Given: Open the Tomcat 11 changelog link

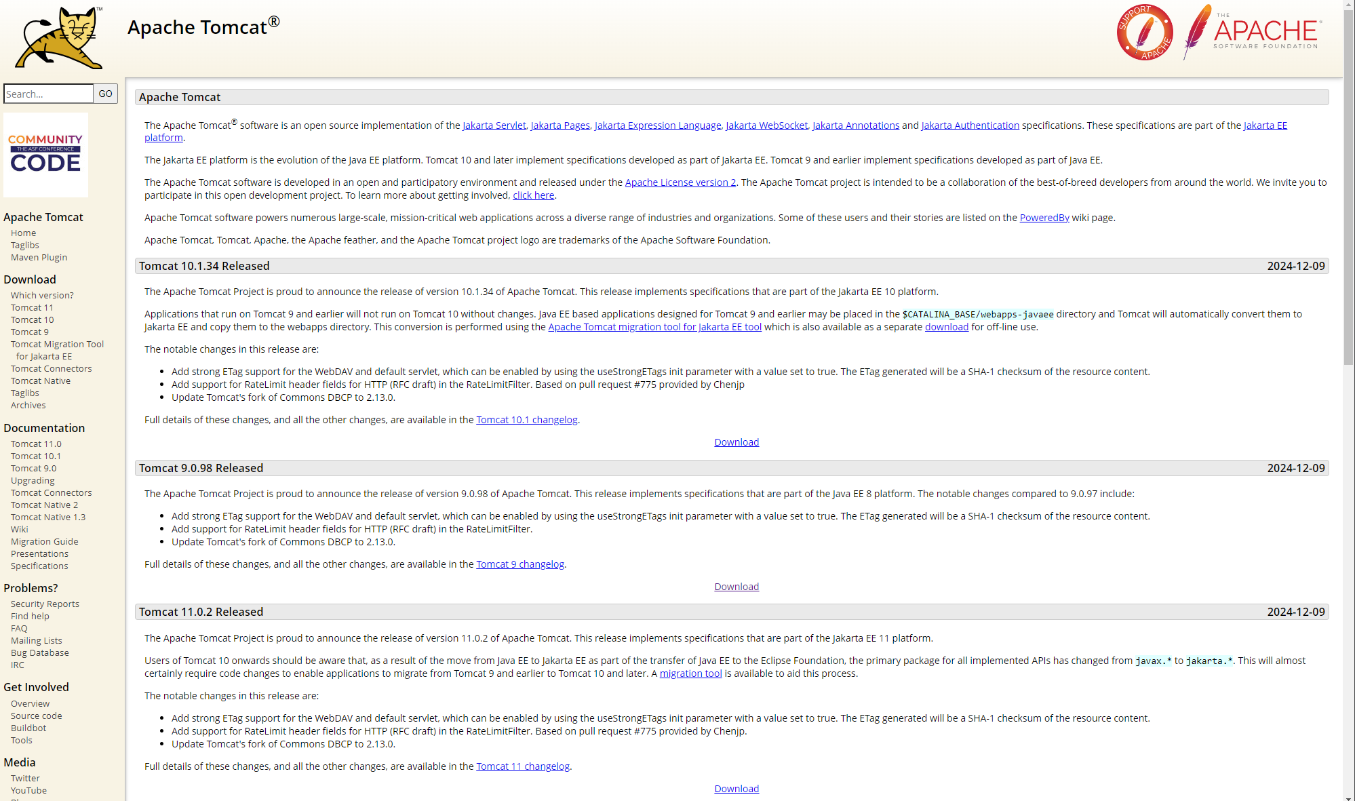Looking at the screenshot, I should pos(522,766).
